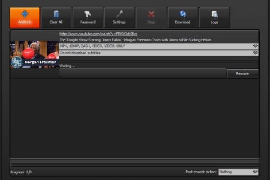Viewport: 270px width, 180px height.
Task: Click the Tonight Show video title text
Action: pos(135,40)
